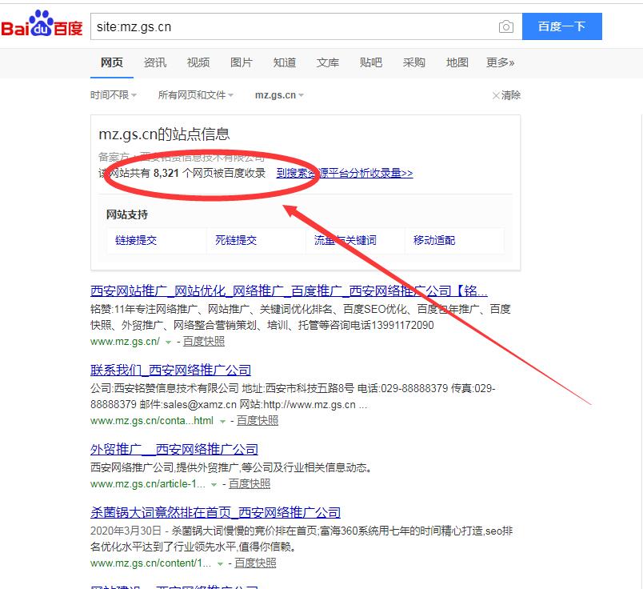Open the 所有网页和文件 filter dropdown
The width and height of the screenshot is (643, 589).
point(196,95)
